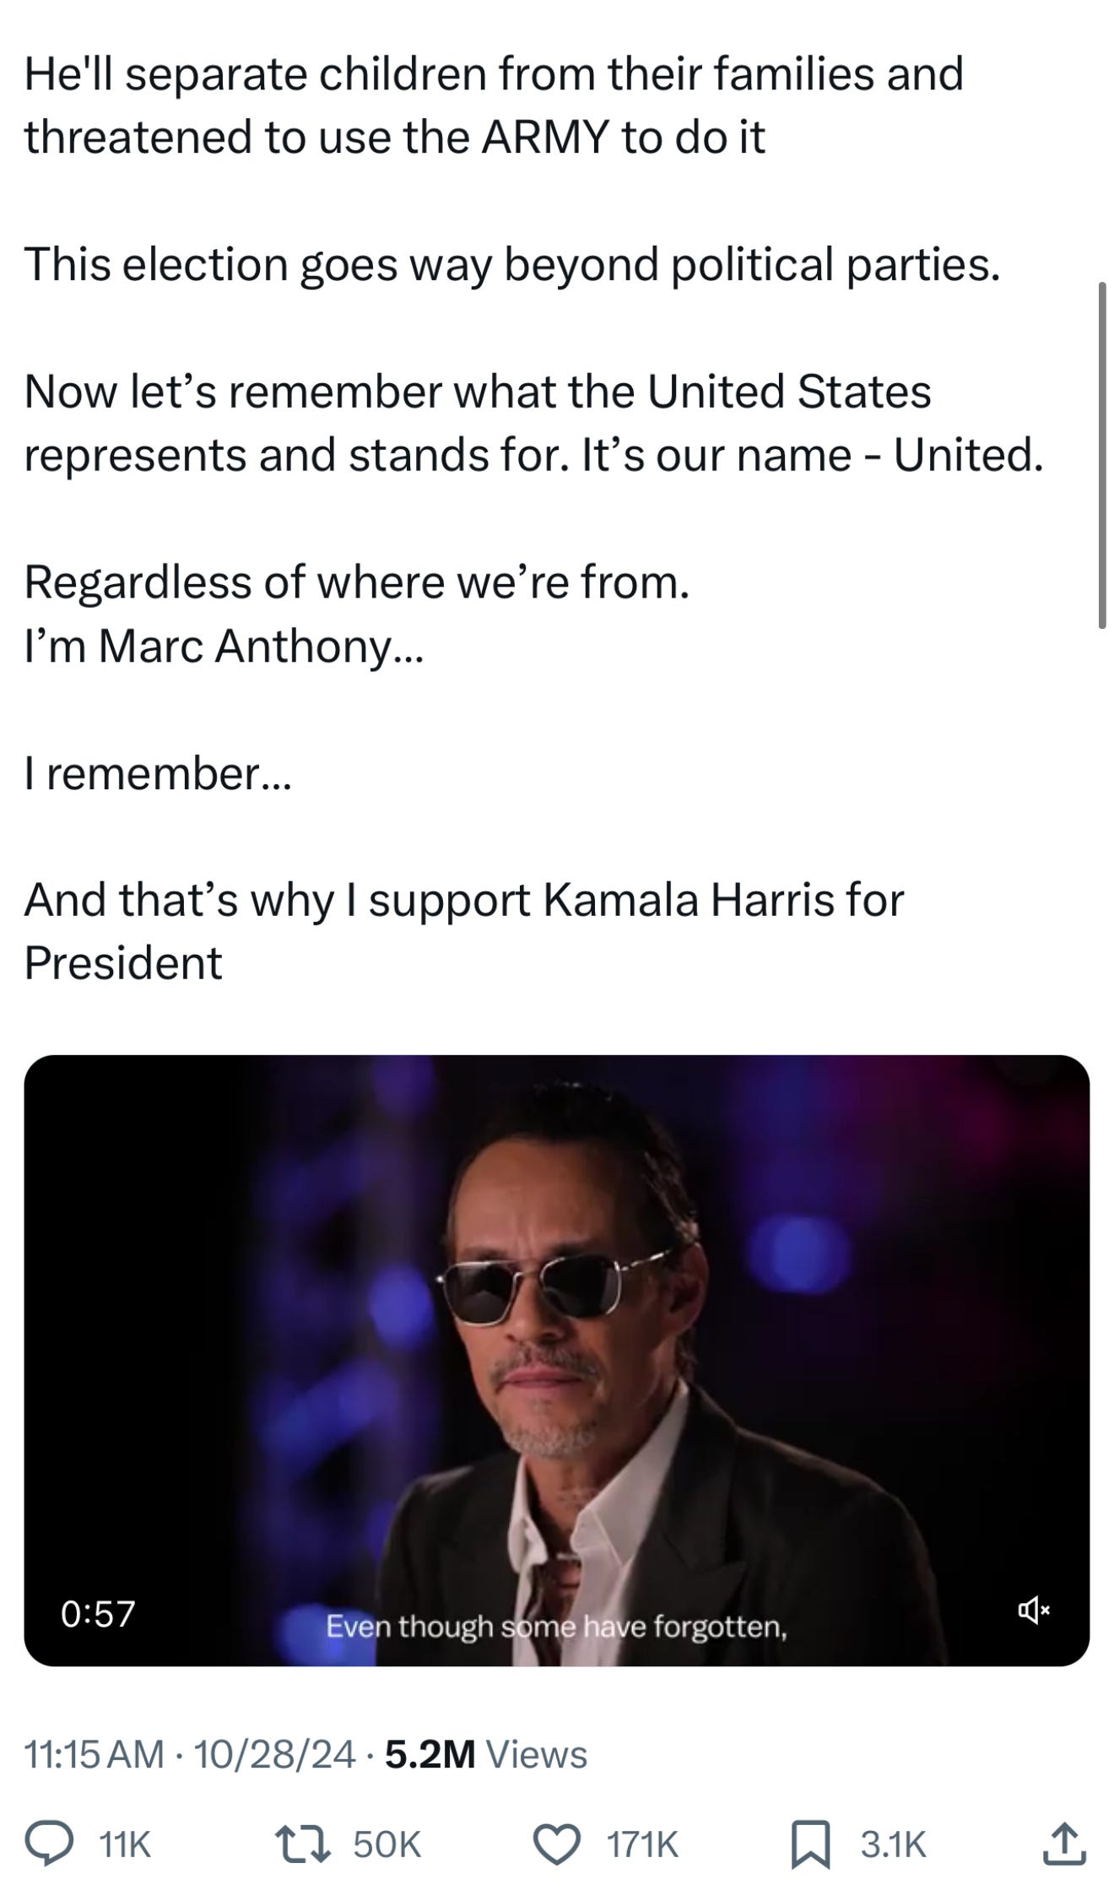
Task: Click the 'I'm Marc Anthony...' line
Action: point(224,647)
